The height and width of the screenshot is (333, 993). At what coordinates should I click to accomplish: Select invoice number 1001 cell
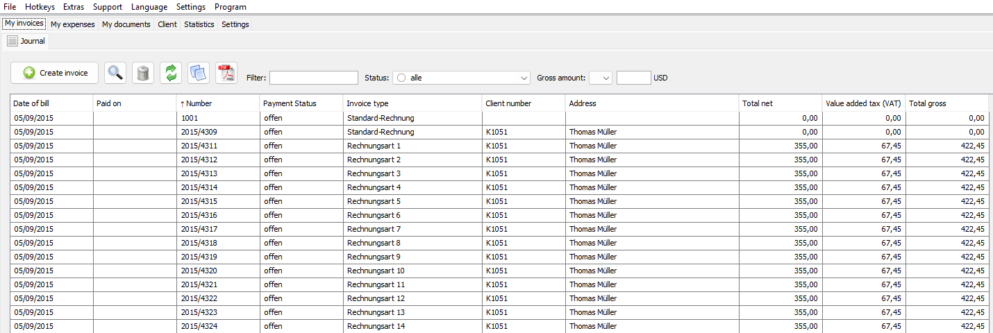[218, 118]
